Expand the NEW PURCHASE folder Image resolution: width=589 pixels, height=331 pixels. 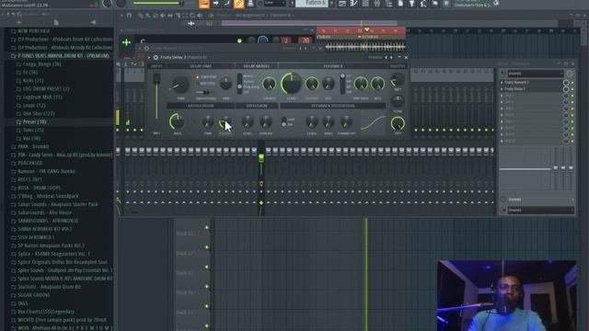(x=34, y=31)
